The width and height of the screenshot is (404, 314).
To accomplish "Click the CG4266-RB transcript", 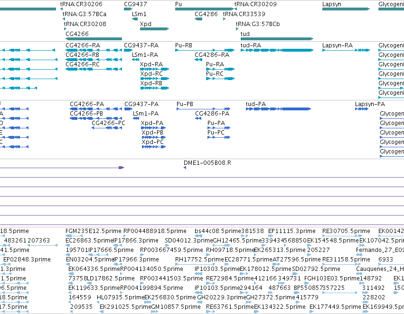I will 94,60.
